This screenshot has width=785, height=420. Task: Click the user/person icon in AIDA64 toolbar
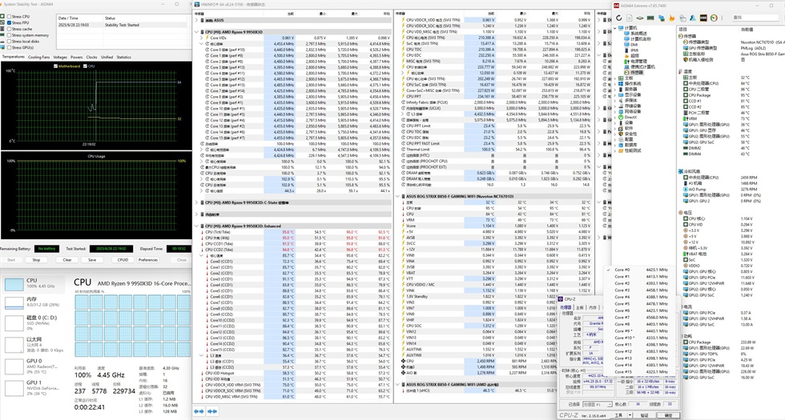pos(692,18)
